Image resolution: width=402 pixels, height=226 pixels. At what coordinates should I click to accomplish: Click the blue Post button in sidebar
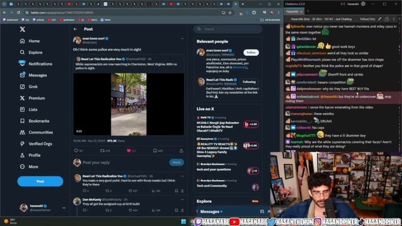[x=40, y=181]
